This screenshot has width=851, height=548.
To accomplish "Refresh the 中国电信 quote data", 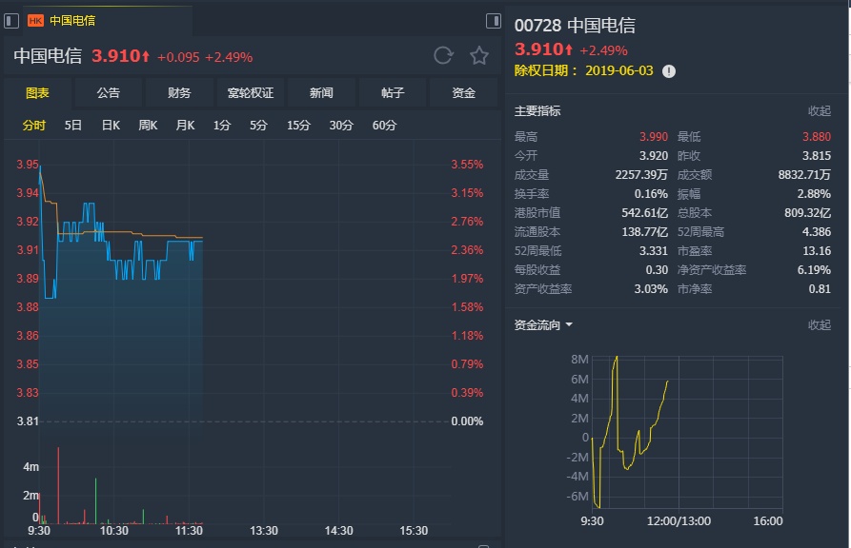I will pyautogui.click(x=443, y=55).
